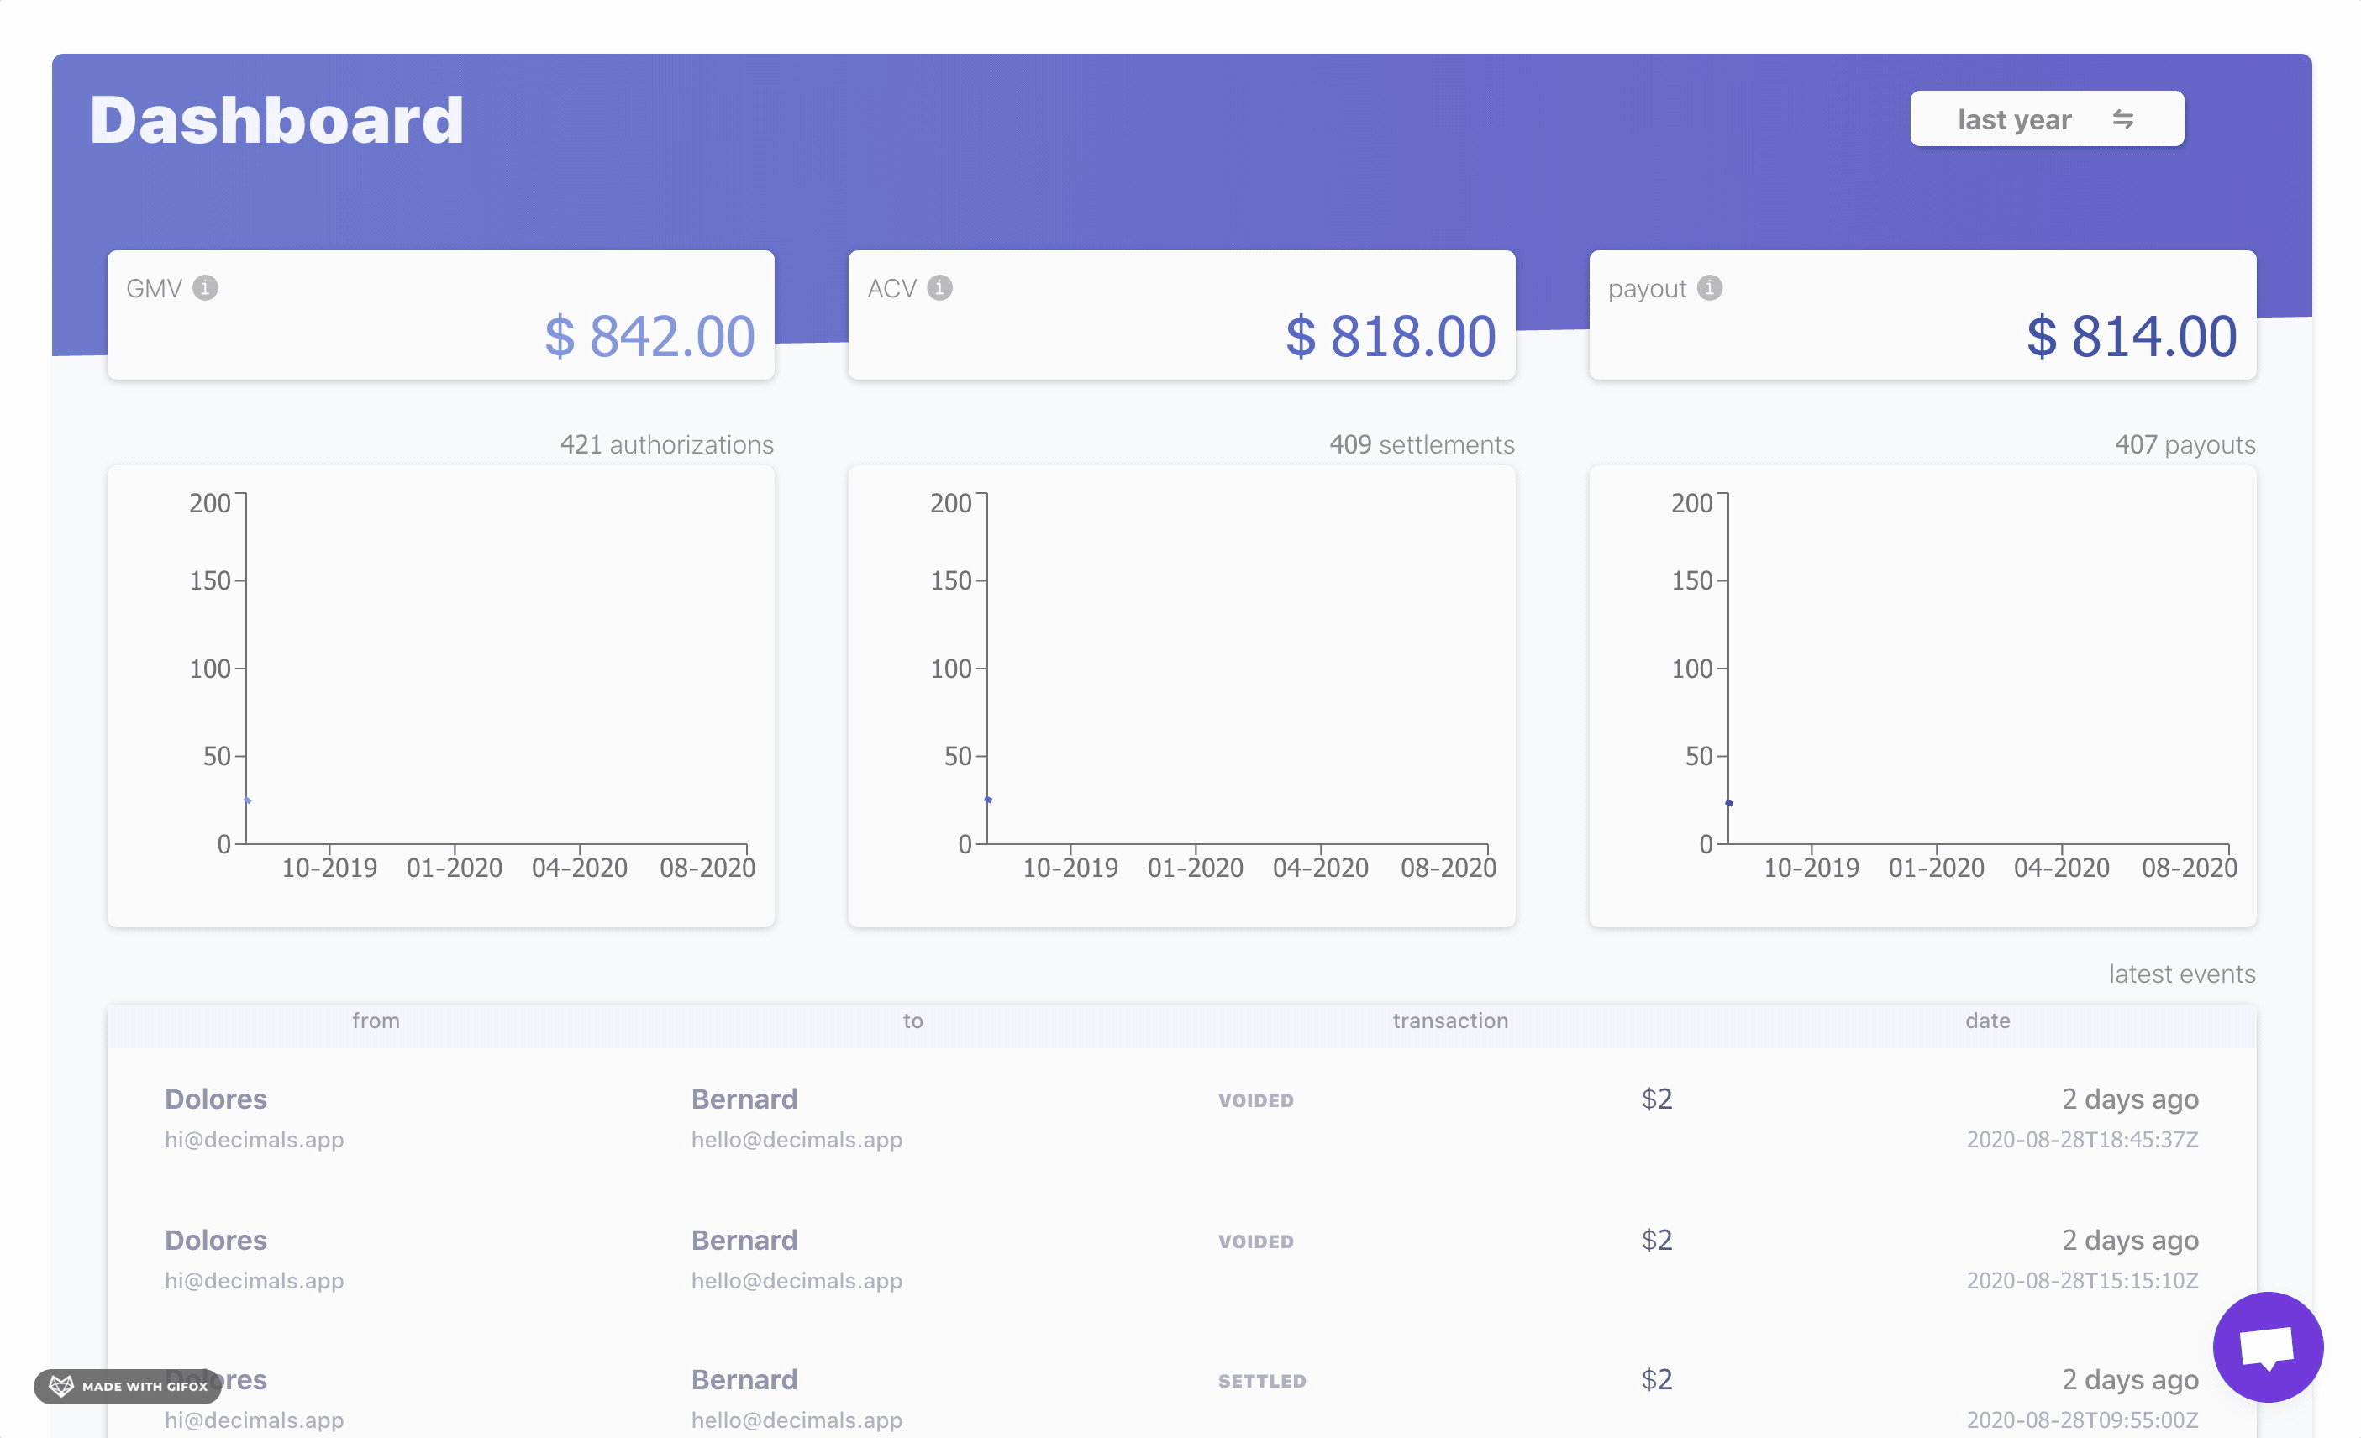This screenshot has width=2361, height=1438.
Task: Click the GMV info icon
Action: tap(205, 287)
